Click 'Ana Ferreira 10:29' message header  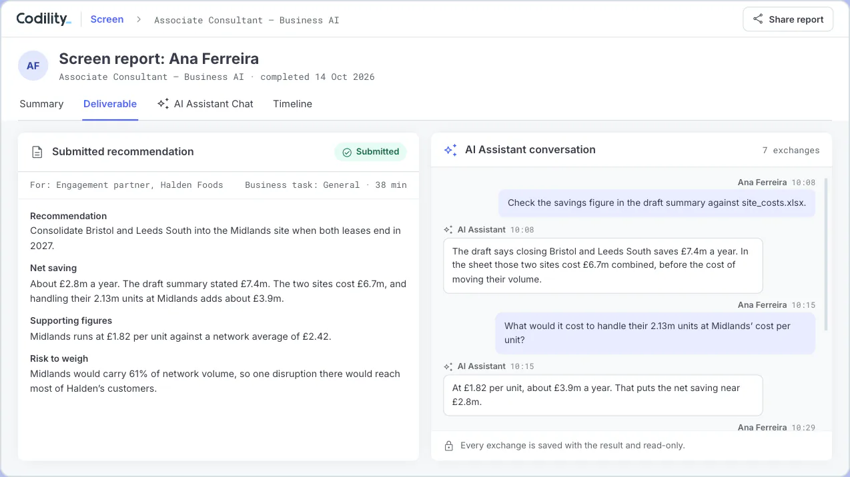click(777, 427)
